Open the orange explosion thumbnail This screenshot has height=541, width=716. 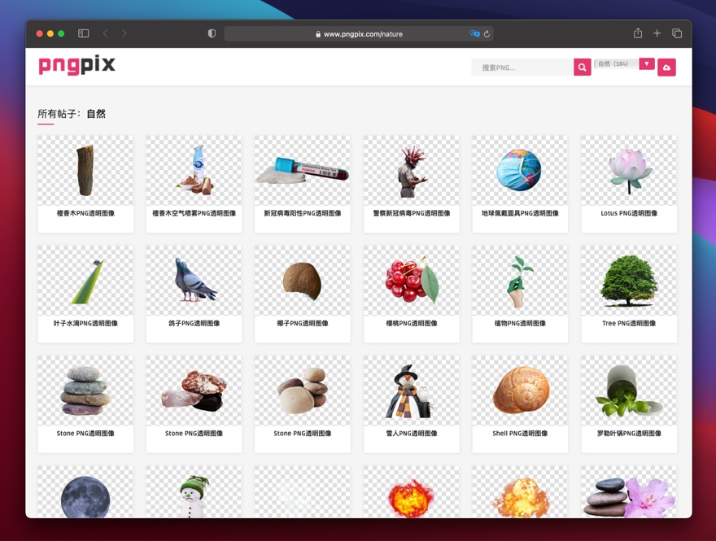coord(520,493)
